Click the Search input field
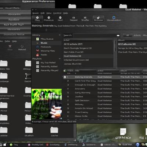Screen dimensions: 147x147 [95, 35]
